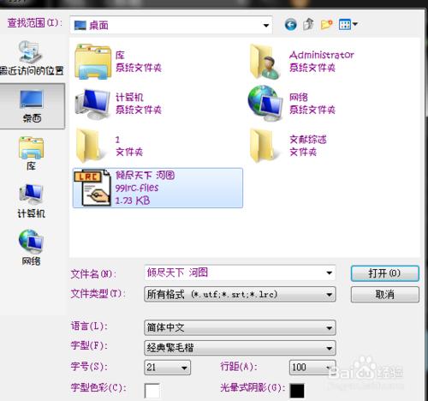
Task: Go back with the blue arrow icon
Action: [290, 25]
